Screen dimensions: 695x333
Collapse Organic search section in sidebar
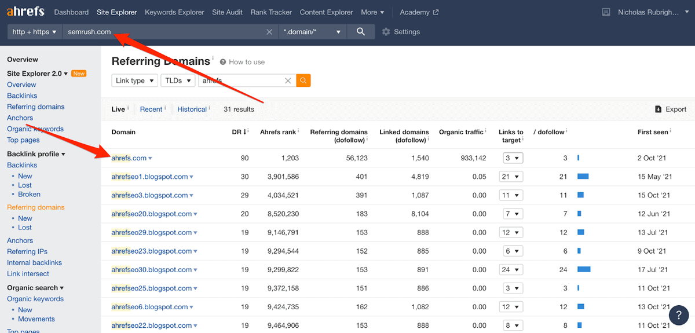point(35,288)
